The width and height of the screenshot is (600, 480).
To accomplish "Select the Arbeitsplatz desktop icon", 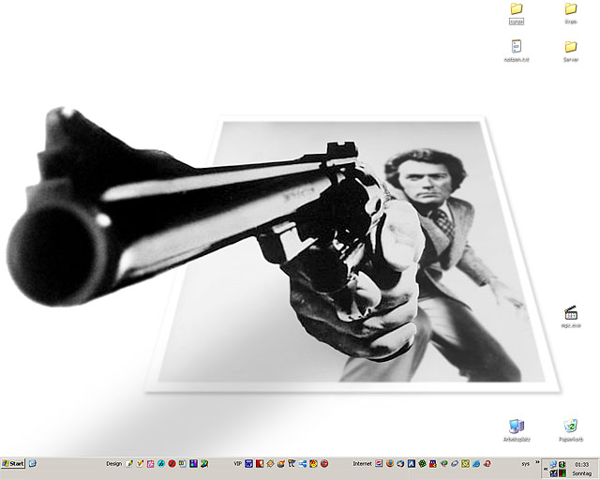I will click(517, 430).
